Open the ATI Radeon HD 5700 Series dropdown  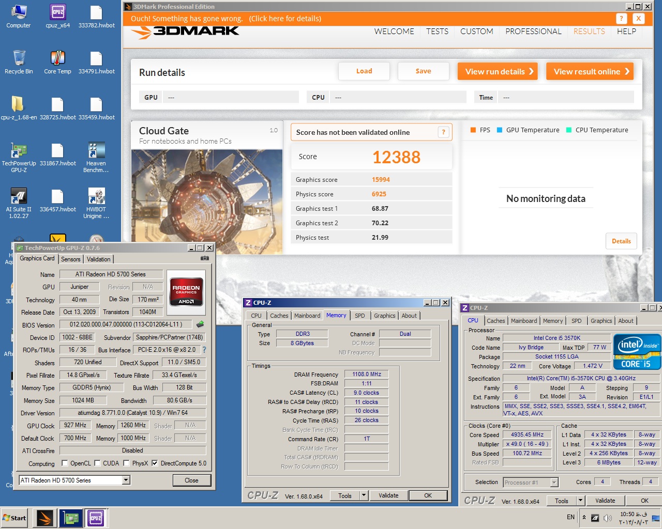click(x=126, y=480)
